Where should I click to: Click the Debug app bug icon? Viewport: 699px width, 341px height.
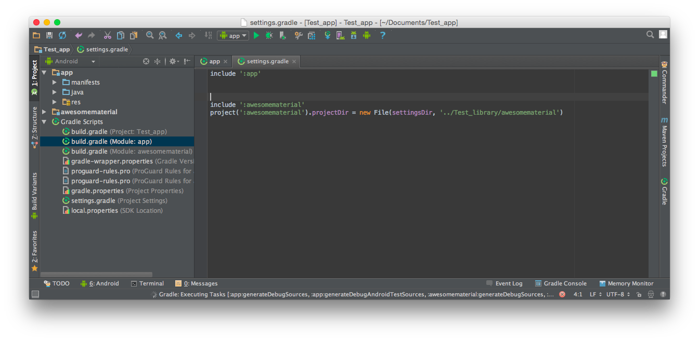269,35
